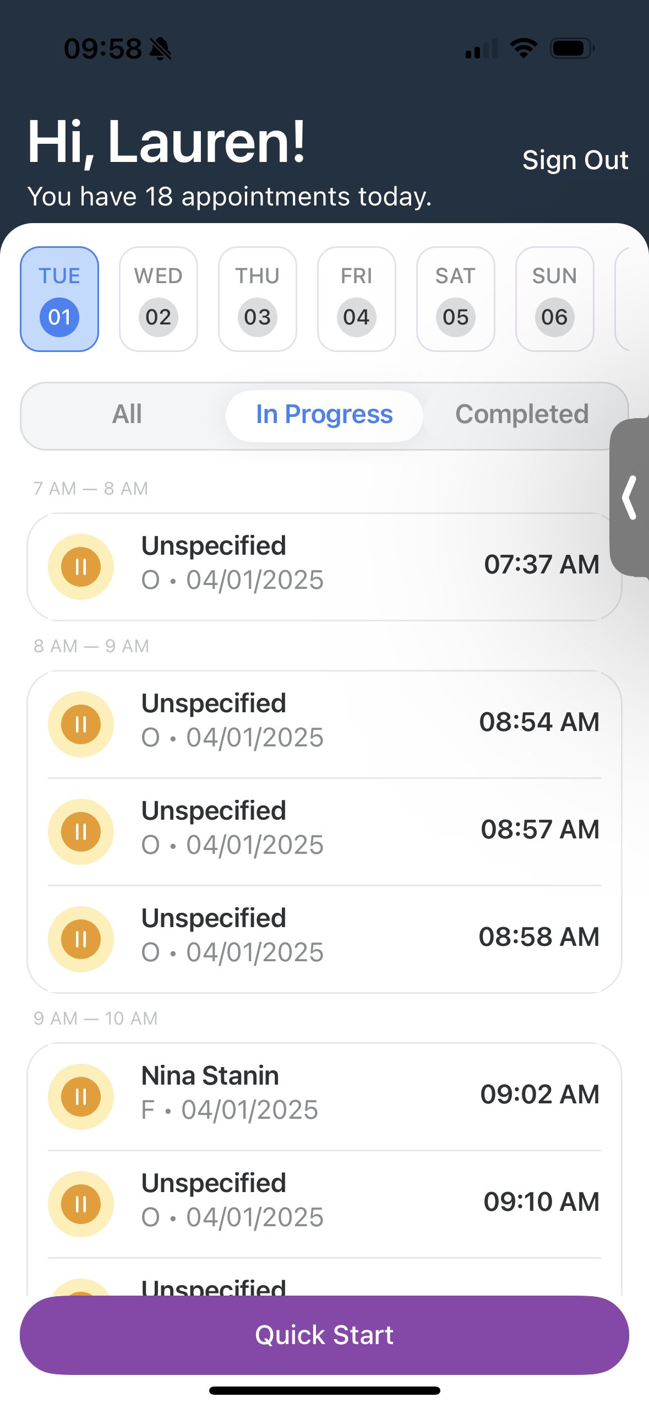Viewport: 649px width, 1408px height.
Task: Tap pause icon for 08:57 AM appointment
Action: tap(81, 831)
